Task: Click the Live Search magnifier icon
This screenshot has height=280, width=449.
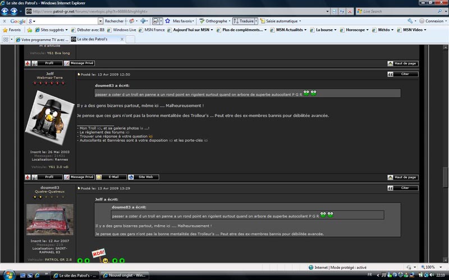Action: coord(439,11)
